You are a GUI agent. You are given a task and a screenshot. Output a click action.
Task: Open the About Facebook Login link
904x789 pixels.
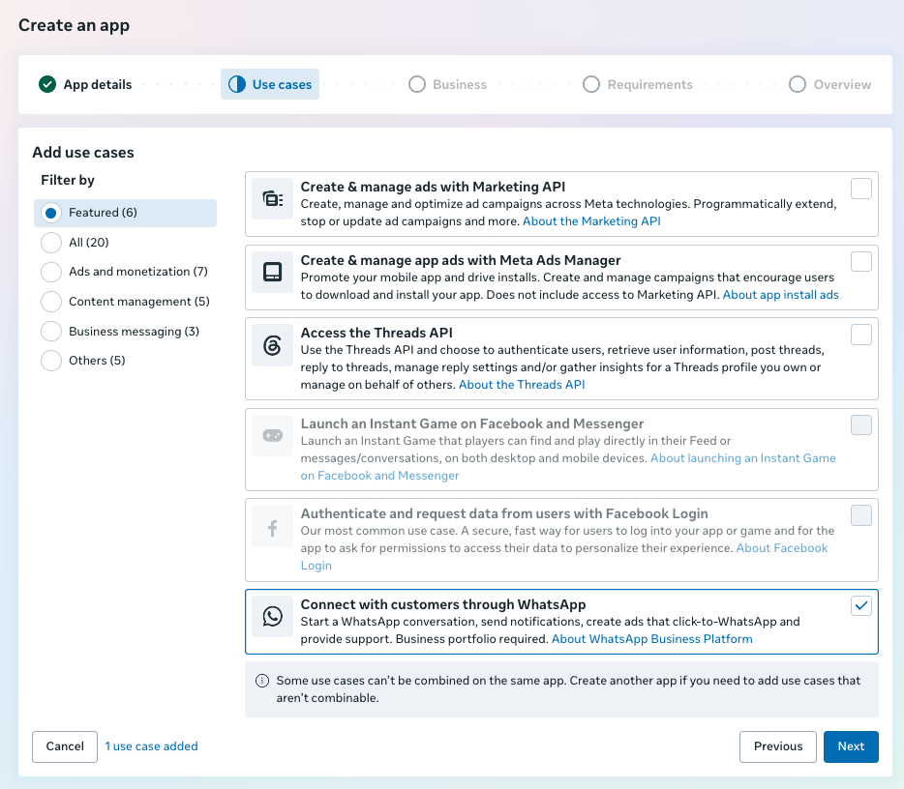coord(782,548)
